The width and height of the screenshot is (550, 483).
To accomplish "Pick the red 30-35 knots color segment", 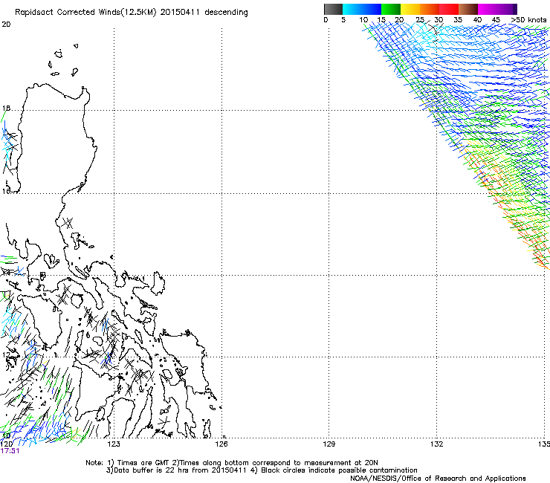I will pyautogui.click(x=449, y=9).
